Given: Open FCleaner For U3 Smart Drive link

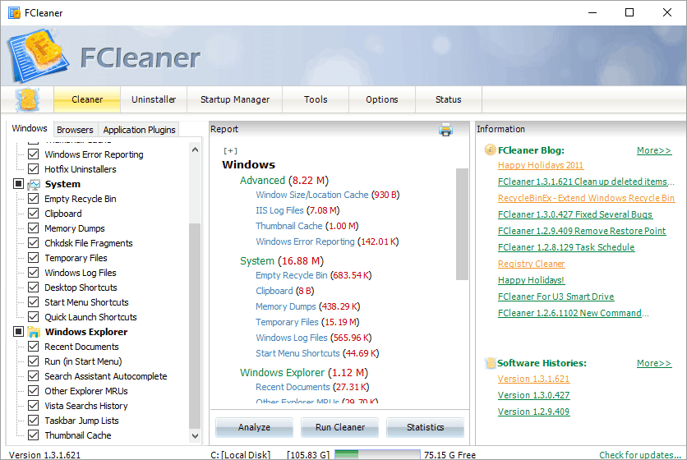Looking at the screenshot, I should tap(556, 297).
